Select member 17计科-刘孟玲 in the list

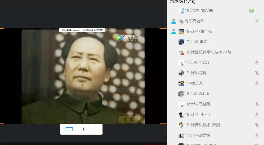[x=197, y=135]
